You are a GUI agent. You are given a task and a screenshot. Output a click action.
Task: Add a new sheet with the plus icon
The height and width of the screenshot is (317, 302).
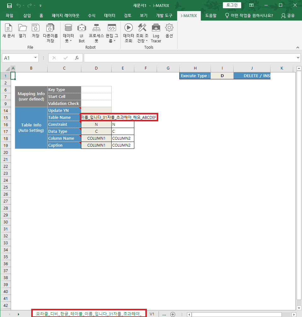pos(173,314)
